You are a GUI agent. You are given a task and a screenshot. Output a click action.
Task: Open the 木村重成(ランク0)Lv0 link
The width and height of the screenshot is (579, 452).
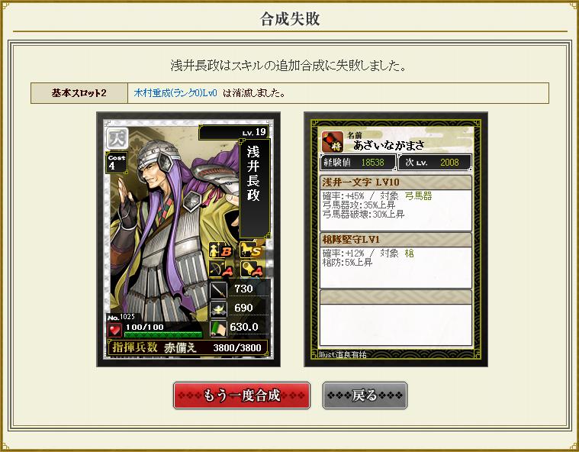coord(175,92)
